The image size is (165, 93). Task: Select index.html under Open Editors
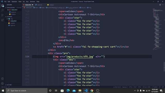tap(14, 10)
